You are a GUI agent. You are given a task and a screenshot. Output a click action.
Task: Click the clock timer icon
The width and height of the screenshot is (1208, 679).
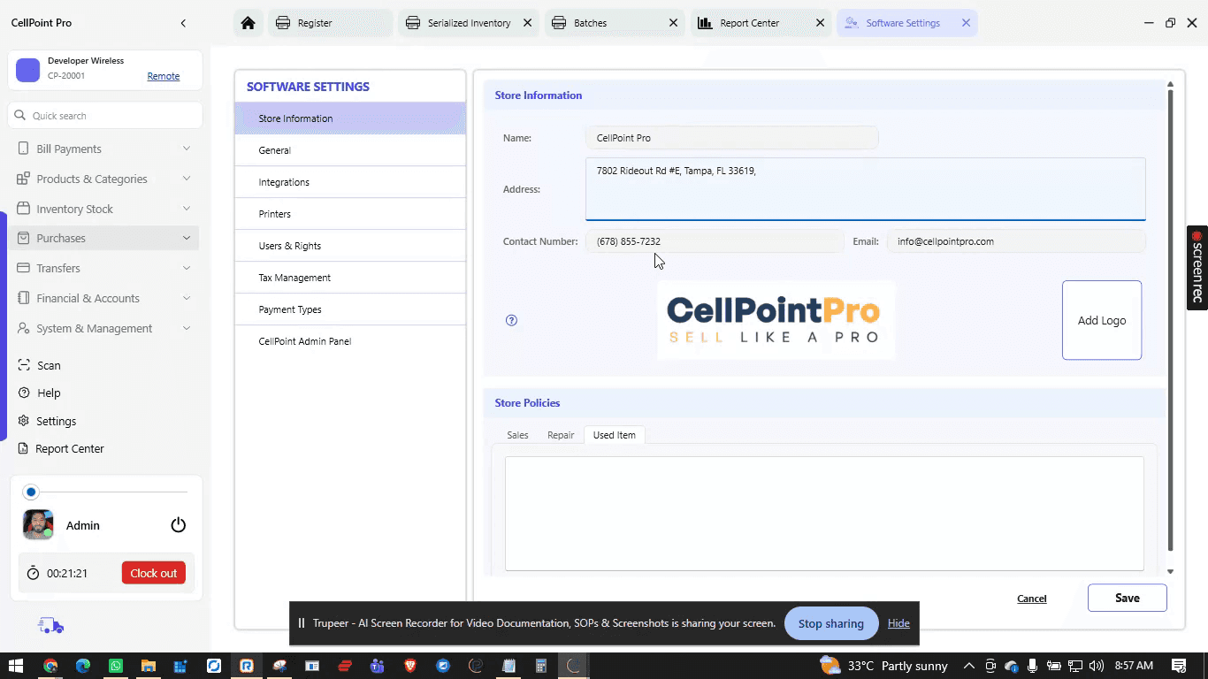[33, 573]
